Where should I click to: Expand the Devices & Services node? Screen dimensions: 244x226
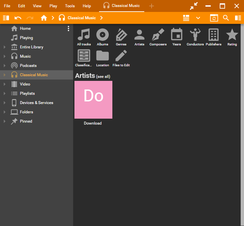tap(4, 103)
